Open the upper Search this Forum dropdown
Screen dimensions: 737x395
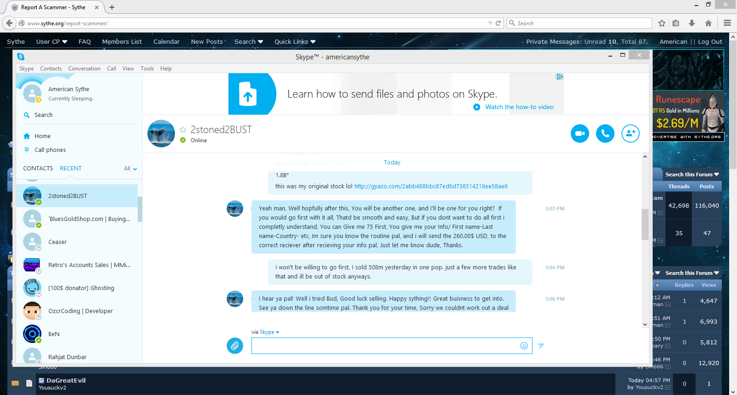pyautogui.click(x=692, y=174)
